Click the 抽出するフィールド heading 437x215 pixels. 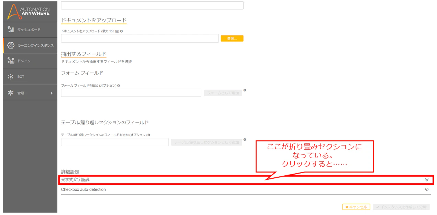point(84,54)
